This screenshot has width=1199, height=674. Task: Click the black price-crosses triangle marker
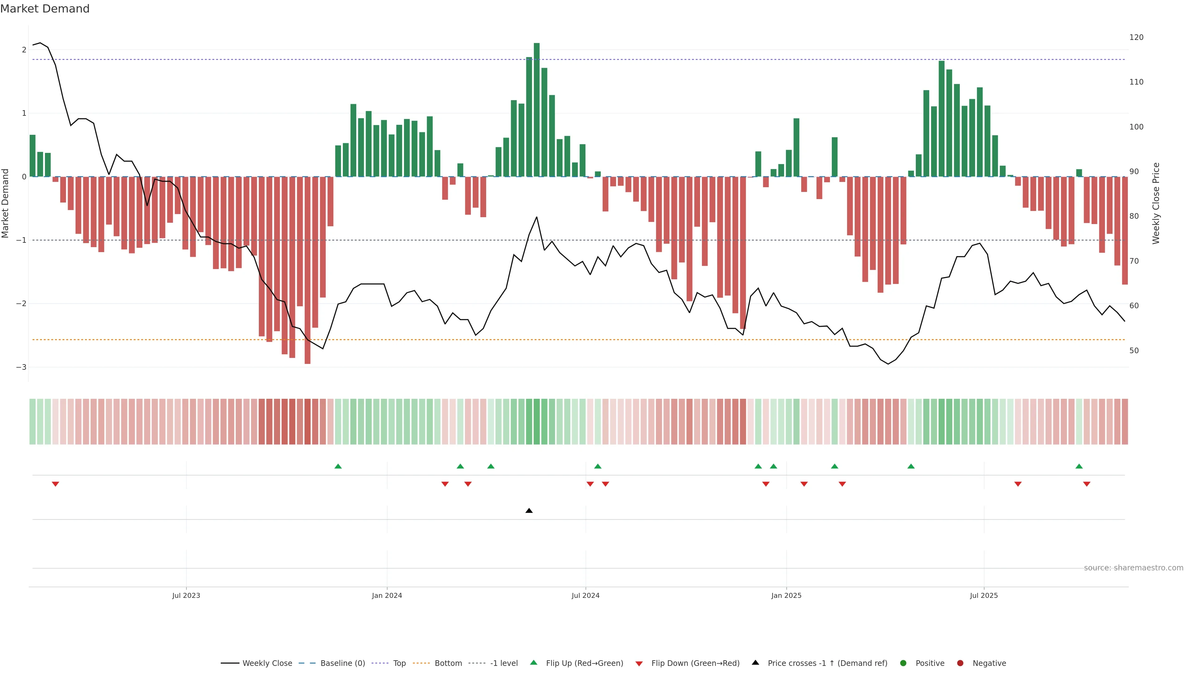pyautogui.click(x=529, y=511)
